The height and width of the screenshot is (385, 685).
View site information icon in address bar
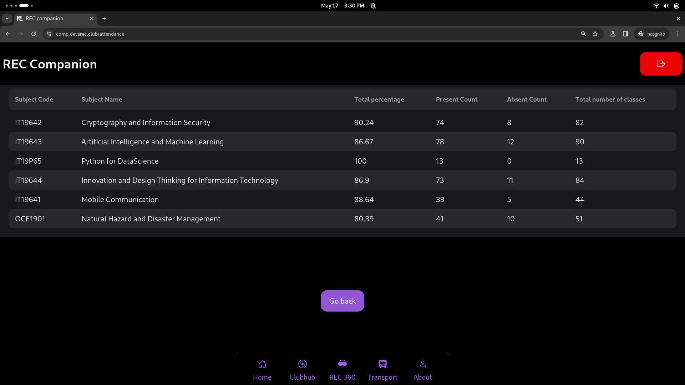click(x=49, y=34)
